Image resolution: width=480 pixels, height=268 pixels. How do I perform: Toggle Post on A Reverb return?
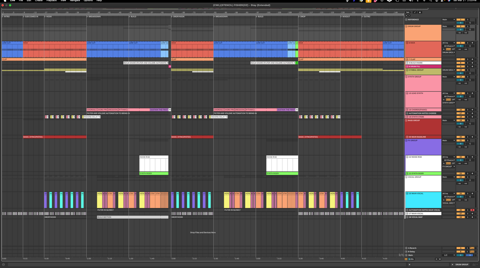point(472,248)
